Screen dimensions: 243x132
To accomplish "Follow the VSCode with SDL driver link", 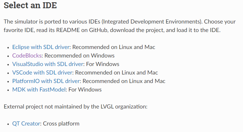I will (42, 73).
